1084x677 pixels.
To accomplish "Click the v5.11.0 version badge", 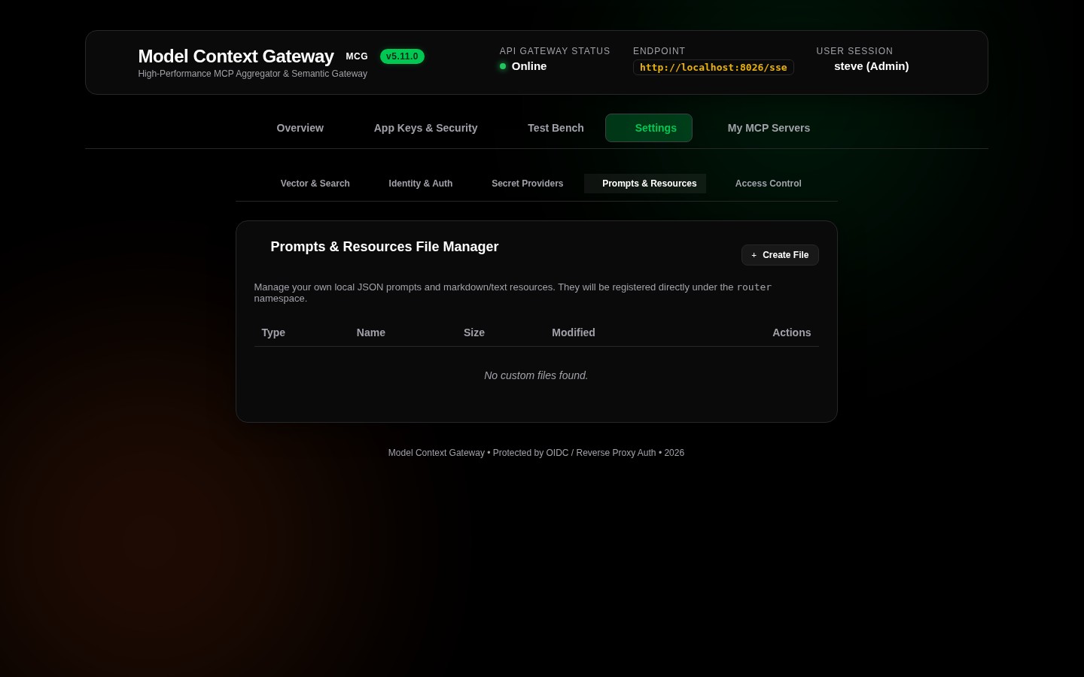I will pyautogui.click(x=402, y=56).
